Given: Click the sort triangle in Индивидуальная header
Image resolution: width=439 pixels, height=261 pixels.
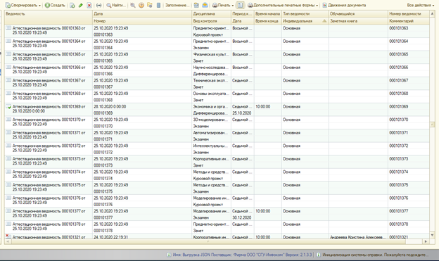Looking at the screenshot, I should (324, 21).
